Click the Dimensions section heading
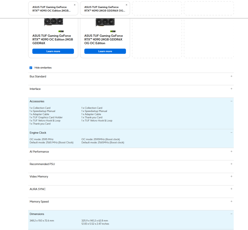This screenshot has width=248, height=230. point(37,214)
